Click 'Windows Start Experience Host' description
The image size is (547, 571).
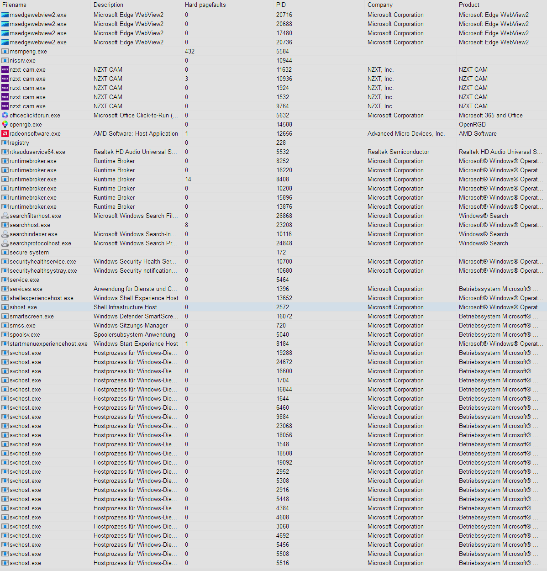pos(136,344)
